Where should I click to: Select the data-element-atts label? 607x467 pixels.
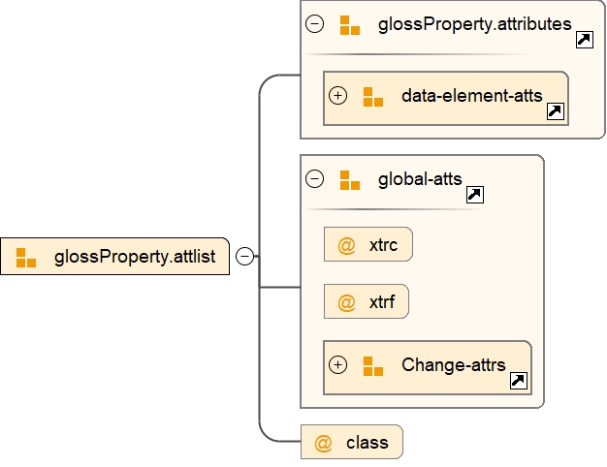tap(472, 96)
